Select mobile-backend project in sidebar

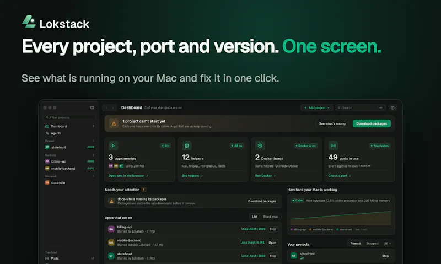70,169
